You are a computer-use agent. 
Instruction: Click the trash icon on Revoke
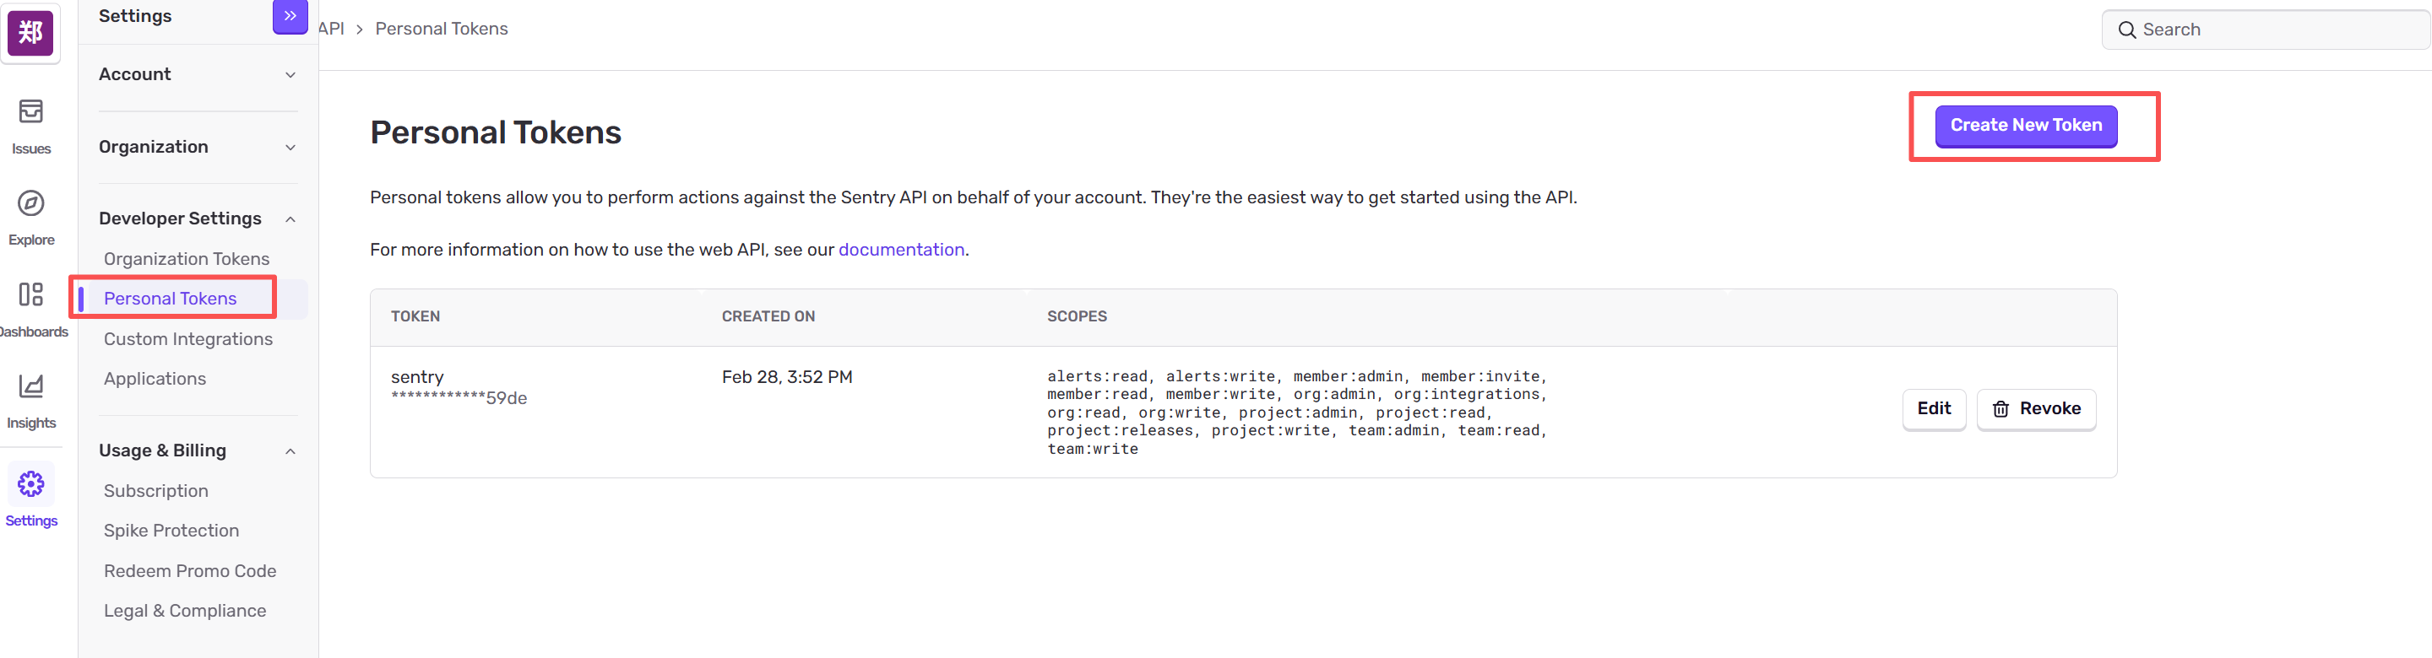[2000, 409]
